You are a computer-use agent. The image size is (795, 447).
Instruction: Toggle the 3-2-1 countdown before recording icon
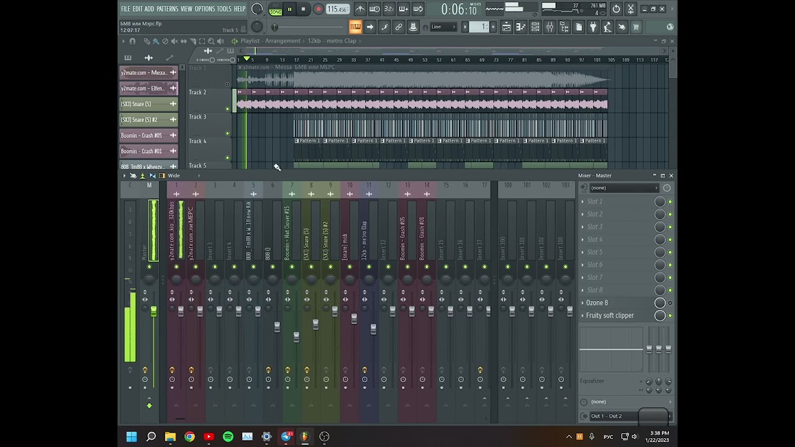(389, 9)
